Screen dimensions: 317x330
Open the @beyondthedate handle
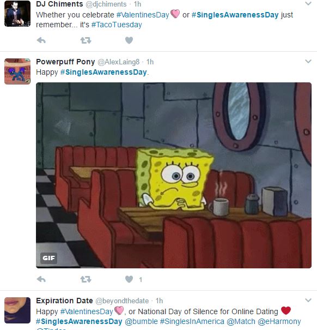pyautogui.click(x=122, y=301)
